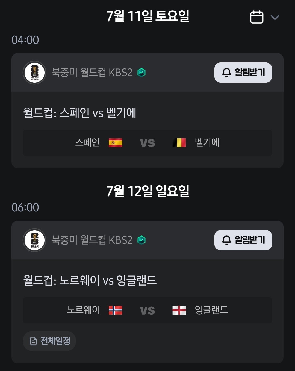Open second 북중미 월드컵 KBS2 channel name
Viewport: 295px width, 371px height.
pos(92,240)
